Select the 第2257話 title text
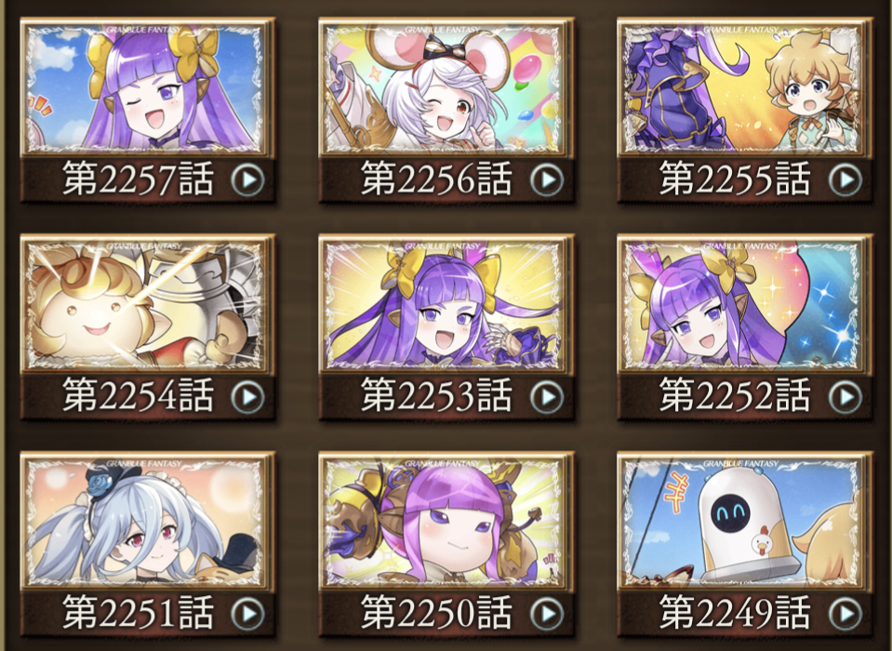 (139, 179)
